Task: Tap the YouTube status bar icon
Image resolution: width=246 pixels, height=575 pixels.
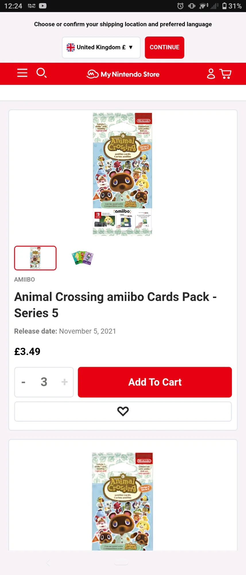Action: 43,6
